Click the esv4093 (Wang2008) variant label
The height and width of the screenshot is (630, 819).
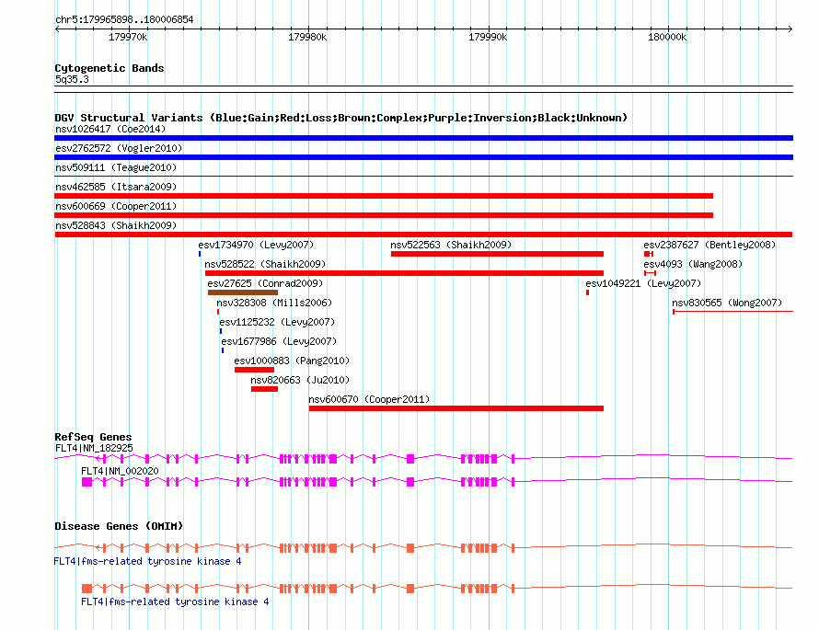click(693, 264)
